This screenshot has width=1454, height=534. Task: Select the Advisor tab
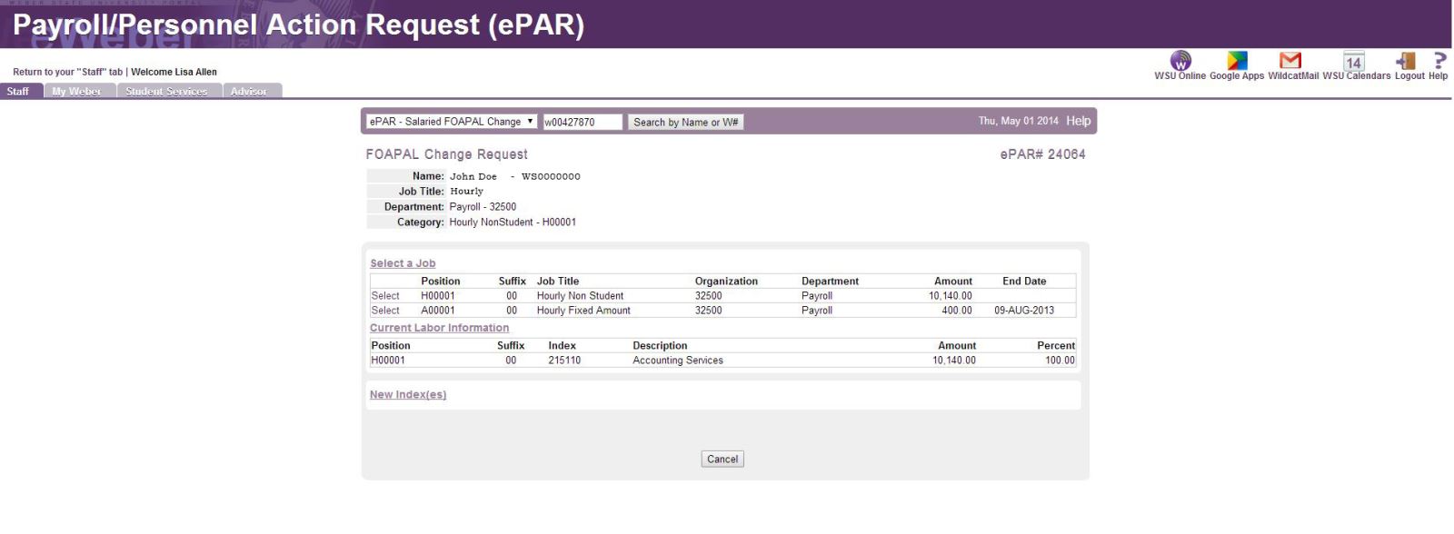[x=249, y=92]
